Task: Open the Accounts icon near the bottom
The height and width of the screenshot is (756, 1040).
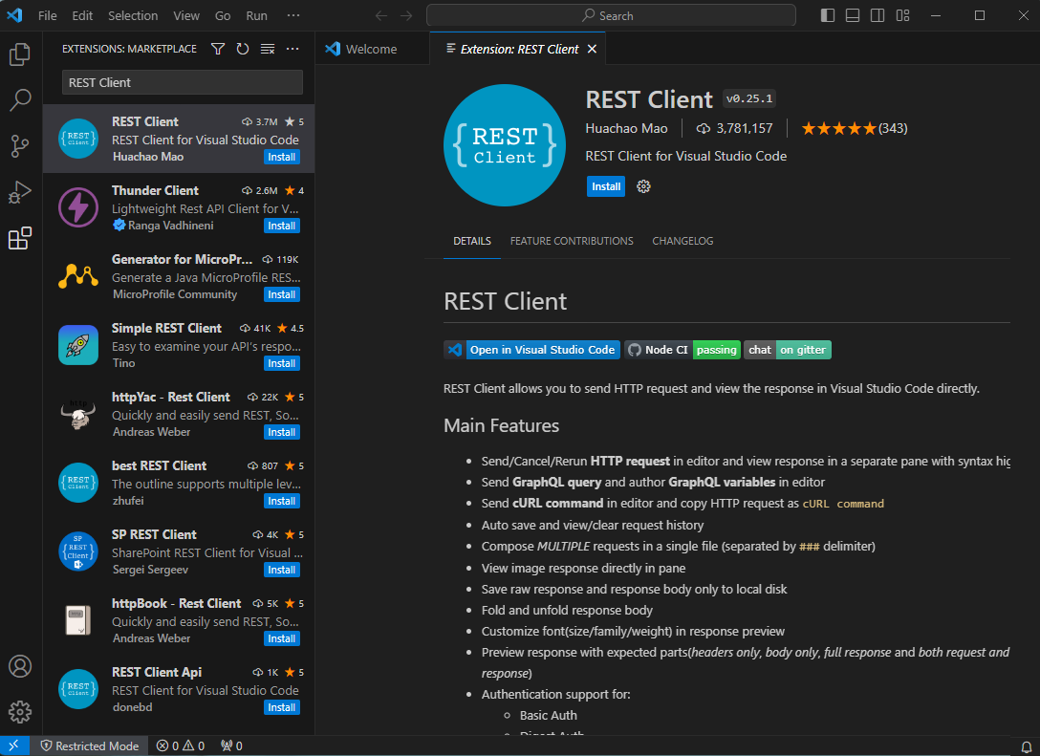Action: coord(20,666)
